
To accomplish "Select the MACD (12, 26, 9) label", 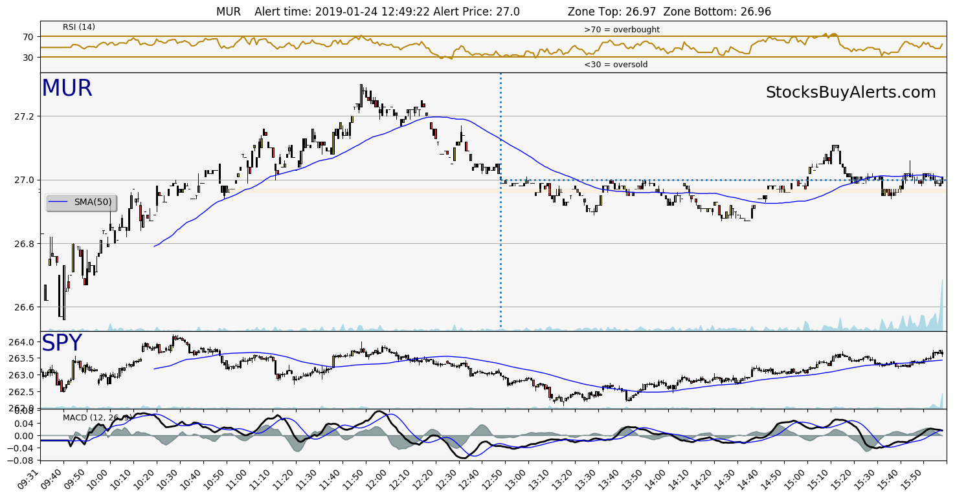I will pos(97,418).
